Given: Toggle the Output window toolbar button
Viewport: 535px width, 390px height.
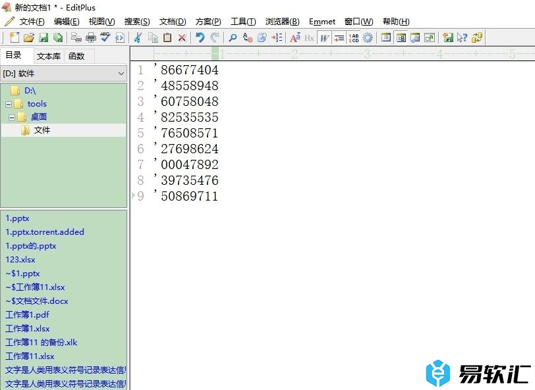Looking at the screenshot, I should 415,37.
